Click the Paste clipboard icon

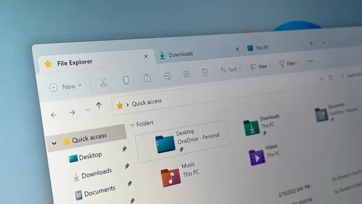coord(147,78)
